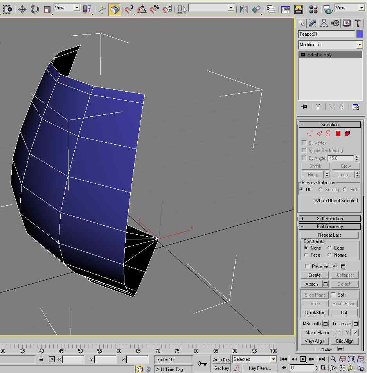Viewport: 367px width, 373px height.
Task: Click the QuickSlice button
Action: pyautogui.click(x=315, y=313)
